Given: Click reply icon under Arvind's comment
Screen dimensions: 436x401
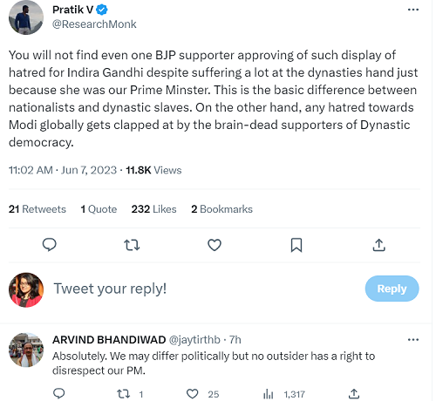Looking at the screenshot, I should (59, 394).
